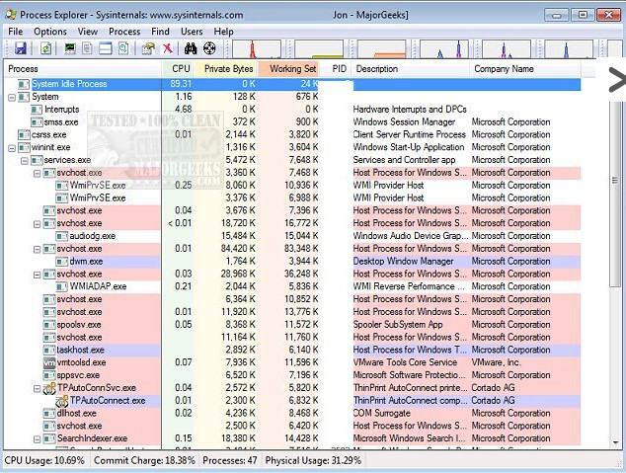Collapse the wininit.exe tree node
This screenshot has height=473, width=626.
click(x=12, y=147)
